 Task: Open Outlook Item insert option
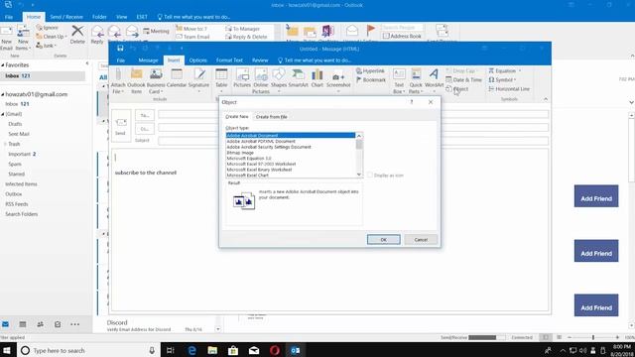(x=136, y=81)
